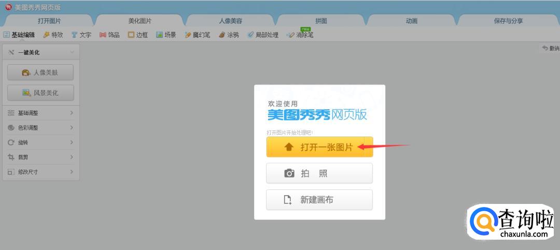Switch to the 美化图片 tab

(x=139, y=21)
